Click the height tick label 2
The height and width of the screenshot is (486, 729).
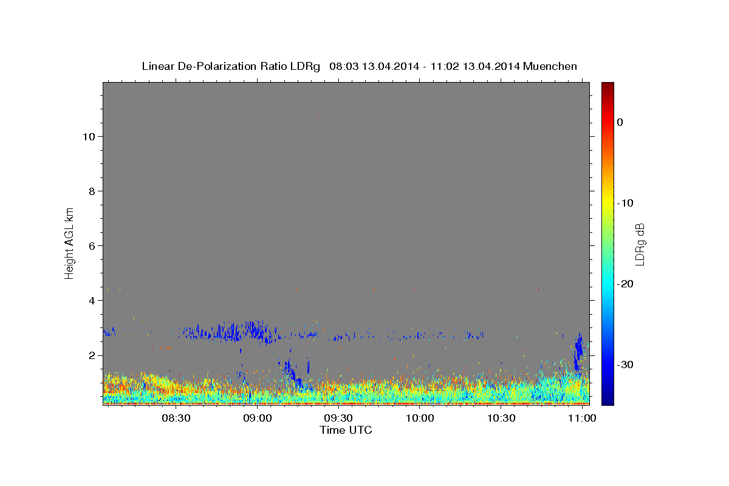(x=91, y=355)
